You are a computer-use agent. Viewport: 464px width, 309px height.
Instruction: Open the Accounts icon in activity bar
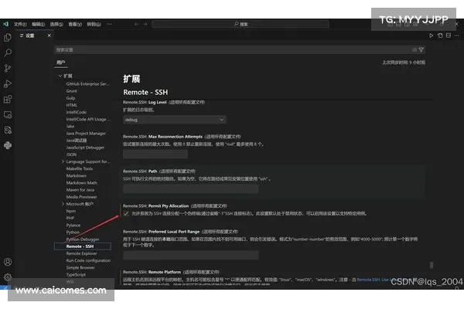pos(8,262)
